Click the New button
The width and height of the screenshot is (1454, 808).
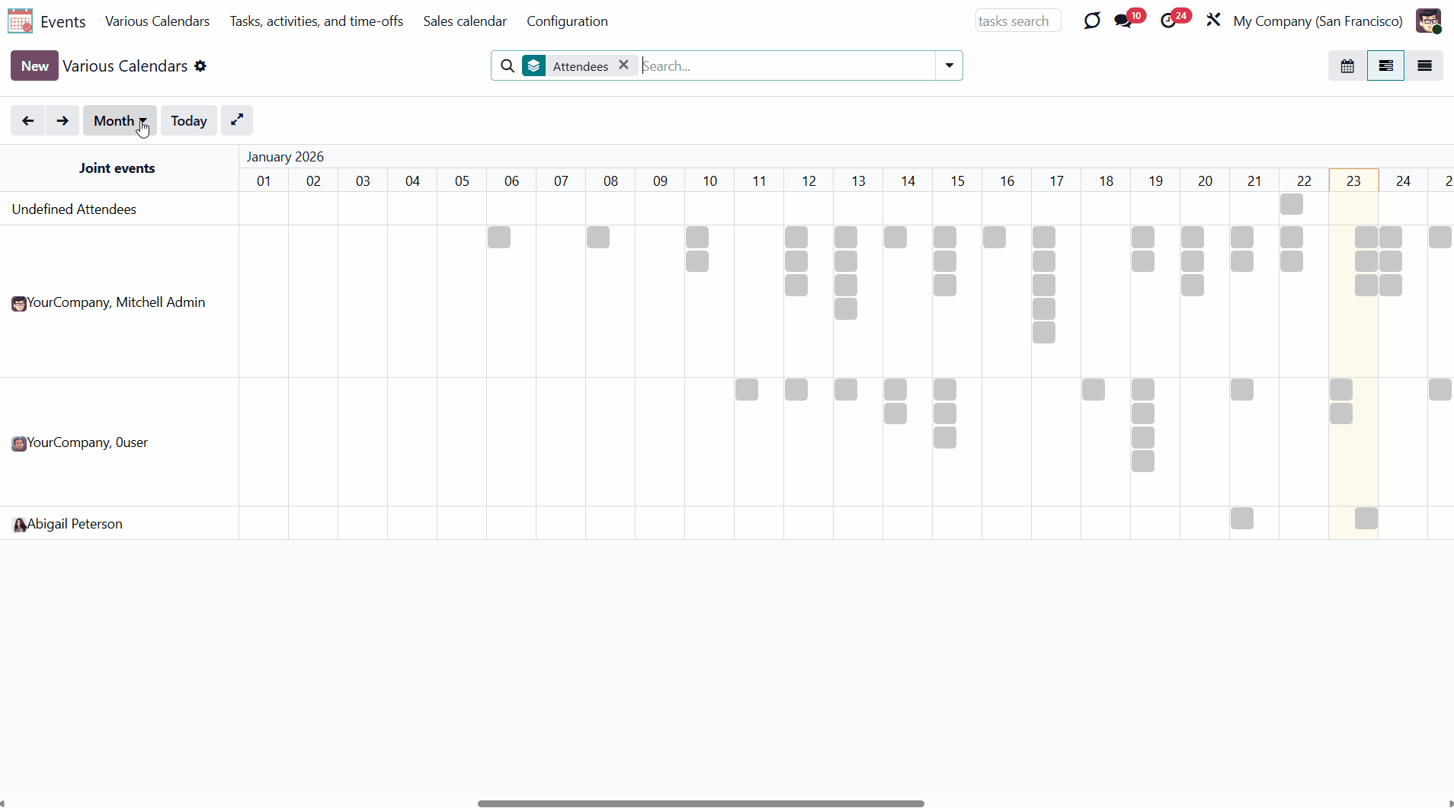[x=34, y=66]
